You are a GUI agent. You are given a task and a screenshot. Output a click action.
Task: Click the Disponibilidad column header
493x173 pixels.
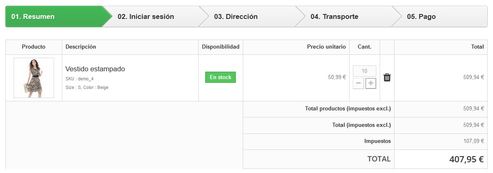[221, 47]
